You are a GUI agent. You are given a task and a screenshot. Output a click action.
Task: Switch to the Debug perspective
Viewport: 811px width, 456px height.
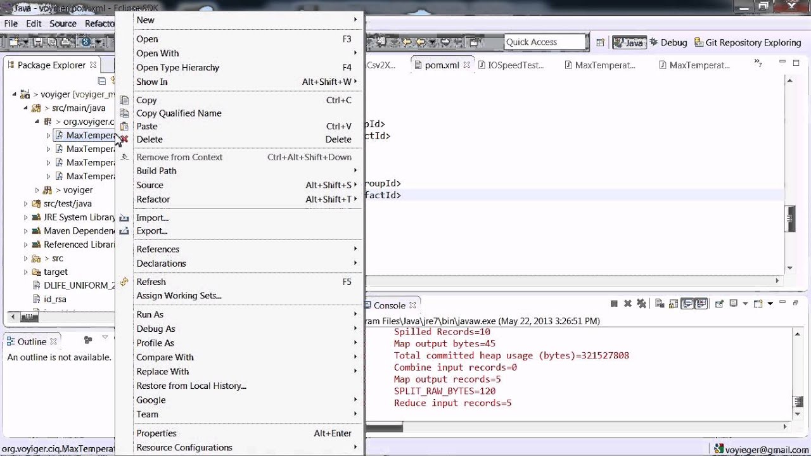click(668, 42)
